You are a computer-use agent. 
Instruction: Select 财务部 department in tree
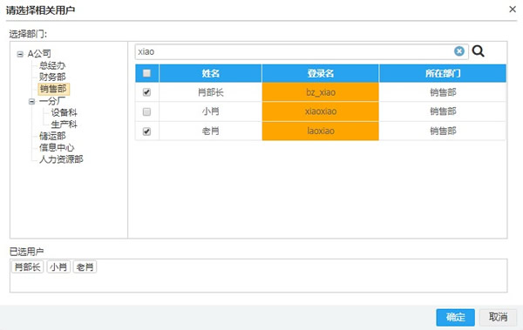coord(52,77)
